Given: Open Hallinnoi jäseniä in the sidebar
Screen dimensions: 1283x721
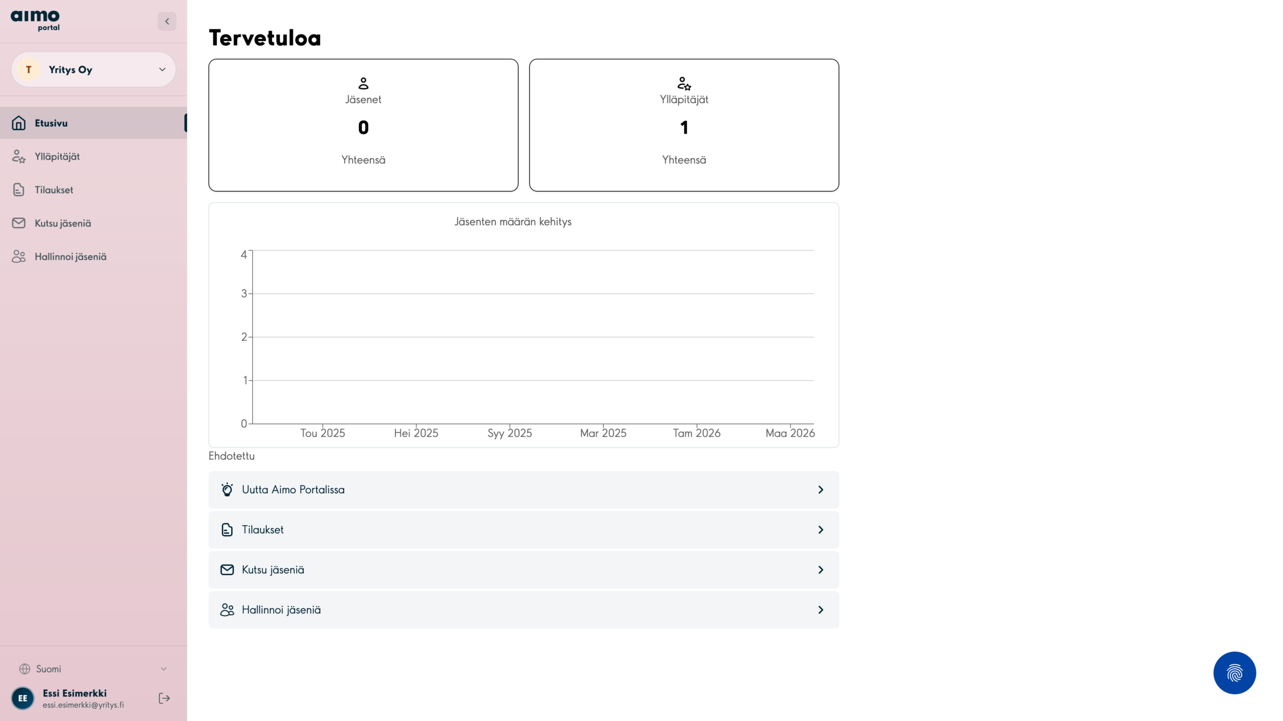Looking at the screenshot, I should click(x=70, y=257).
